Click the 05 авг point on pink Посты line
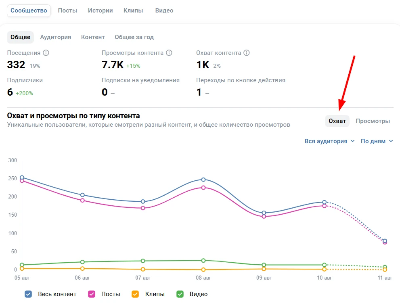Image resolution: width=400 pixels, height=305 pixels. (x=22, y=181)
